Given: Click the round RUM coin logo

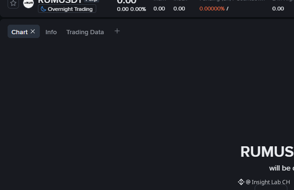Looking at the screenshot, I should coord(28,3).
